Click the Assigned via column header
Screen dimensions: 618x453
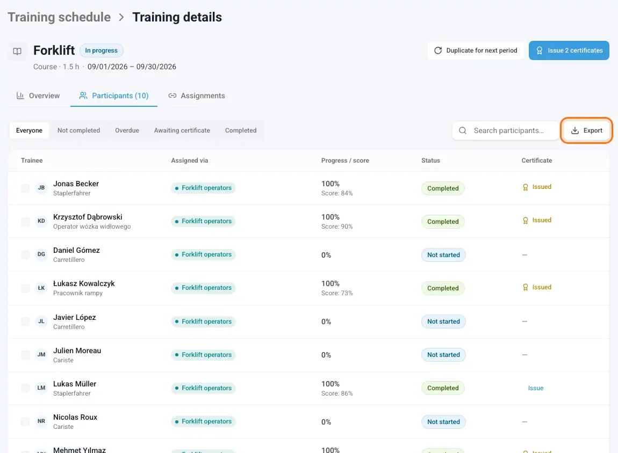click(x=190, y=160)
